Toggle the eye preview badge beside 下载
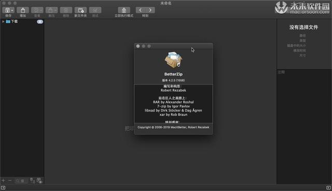 click(x=40, y=22)
